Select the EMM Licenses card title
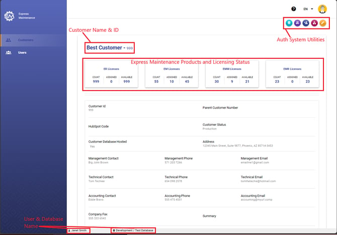Image resolution: width=337 pixels, height=235 pixels. tap(232, 69)
